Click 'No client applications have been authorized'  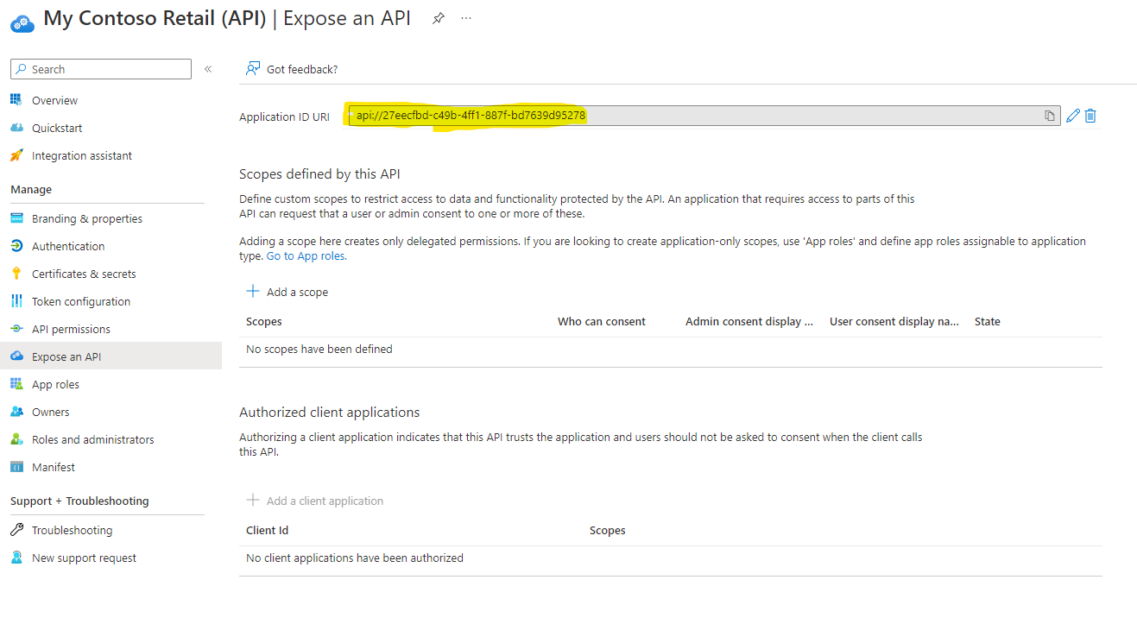point(355,558)
